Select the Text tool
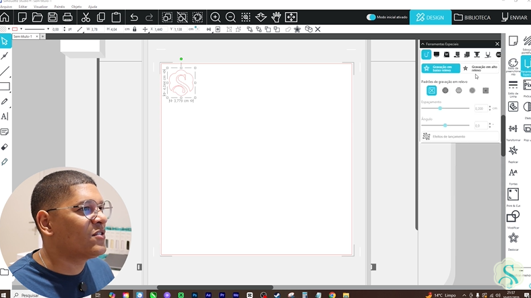Screen dimensions: 531x298 tap(5, 117)
